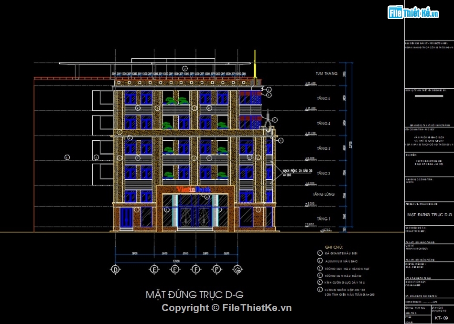Open the Copyright FileThietKe.vn link
454x324 pixels.
pyautogui.click(x=227, y=308)
